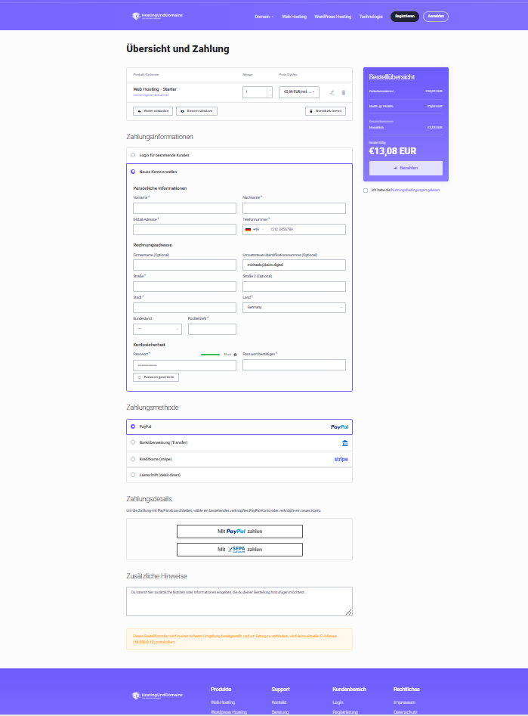
Task: Click the pencil edit icon for Web Hosting Starter
Action: pos(332,93)
